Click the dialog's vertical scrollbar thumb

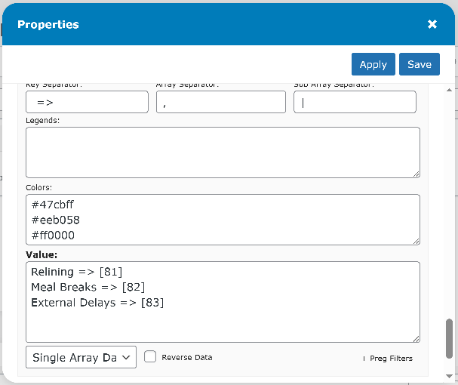tap(450, 342)
